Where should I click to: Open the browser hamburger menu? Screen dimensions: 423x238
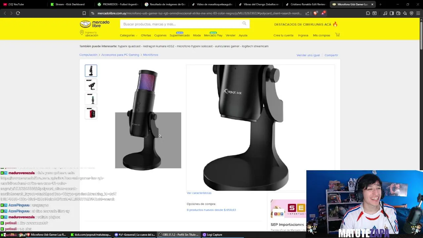[x=418, y=13]
